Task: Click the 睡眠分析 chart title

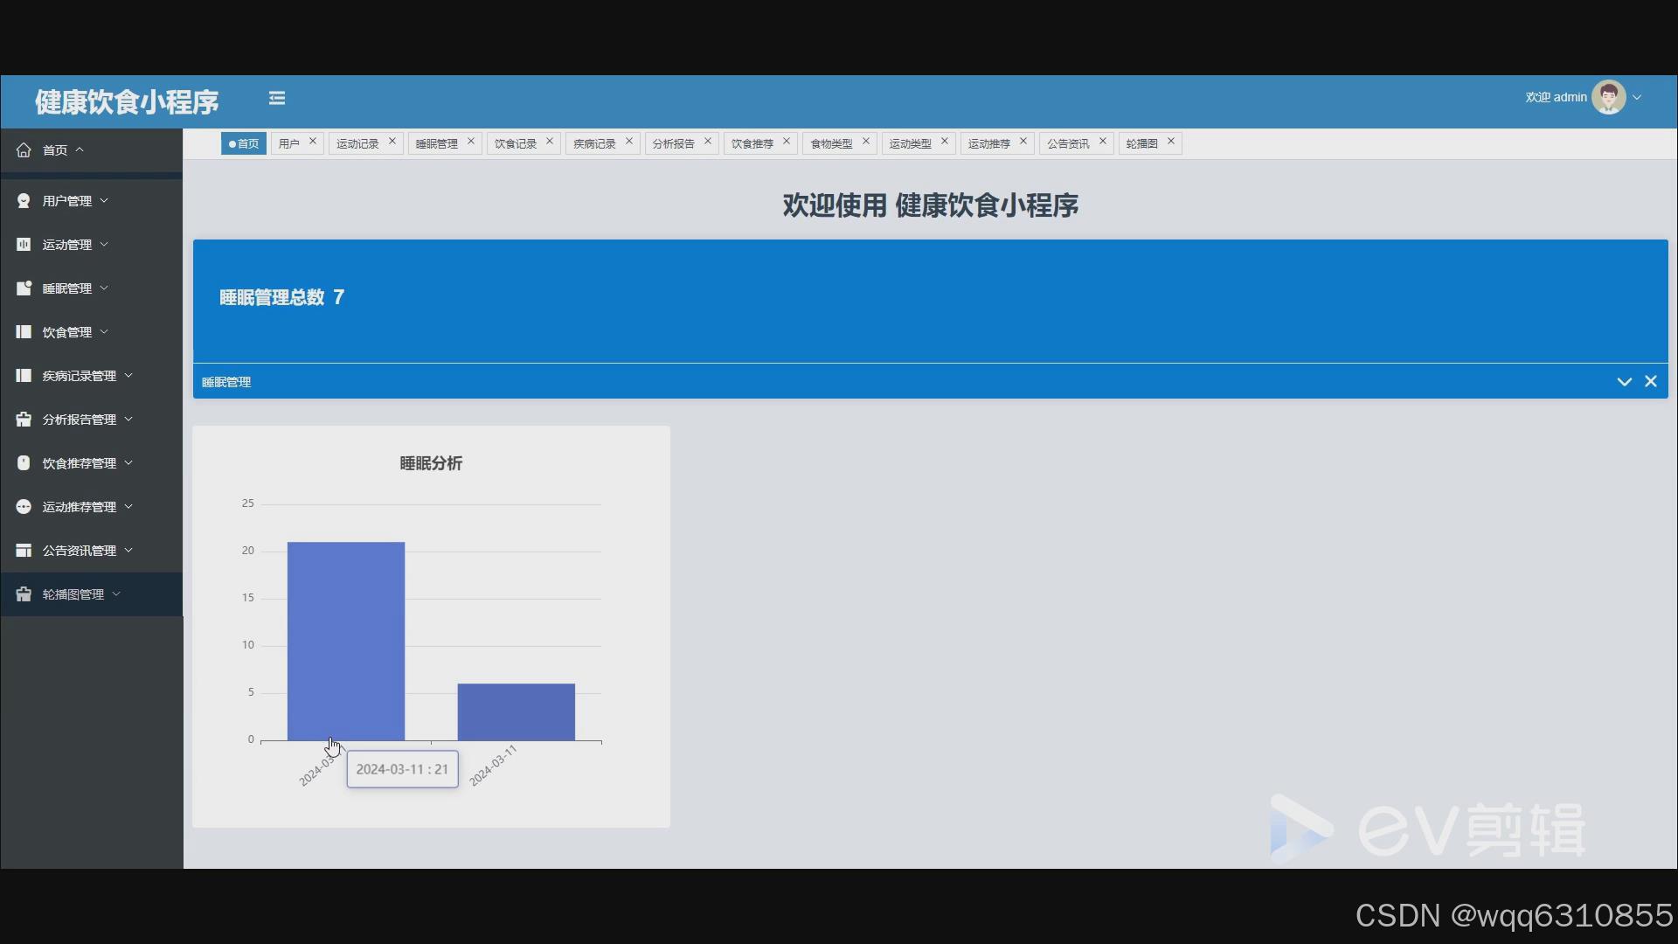Action: [x=431, y=463]
